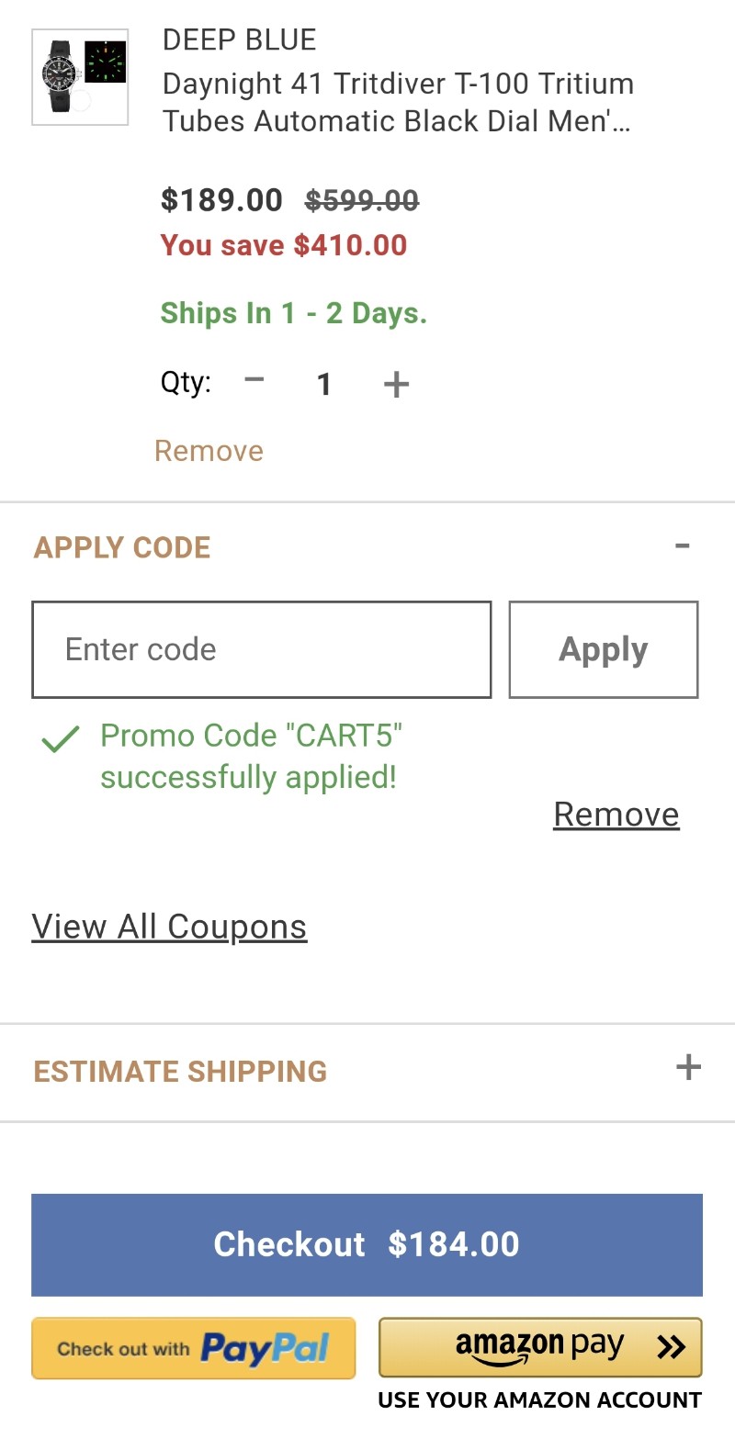This screenshot has width=735, height=1439.
Task: Click the Checkout $184.00 button
Action: (367, 1244)
